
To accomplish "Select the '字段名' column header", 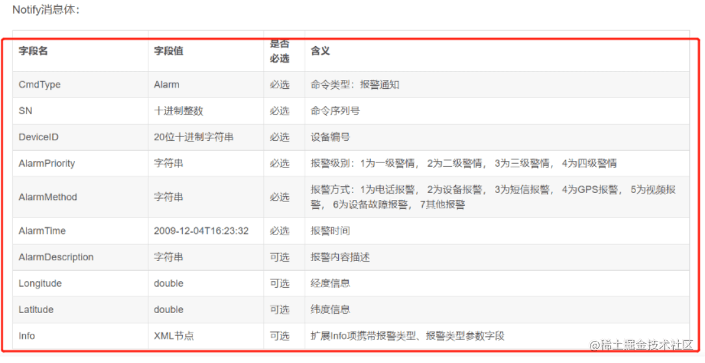I will pos(33,51).
